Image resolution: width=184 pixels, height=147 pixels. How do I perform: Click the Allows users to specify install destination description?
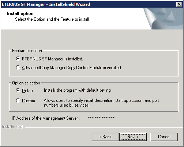(x=101, y=103)
